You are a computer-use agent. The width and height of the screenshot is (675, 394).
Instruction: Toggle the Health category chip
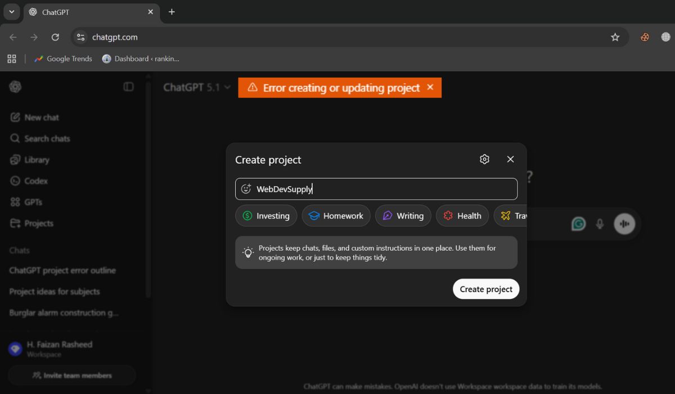coord(462,216)
